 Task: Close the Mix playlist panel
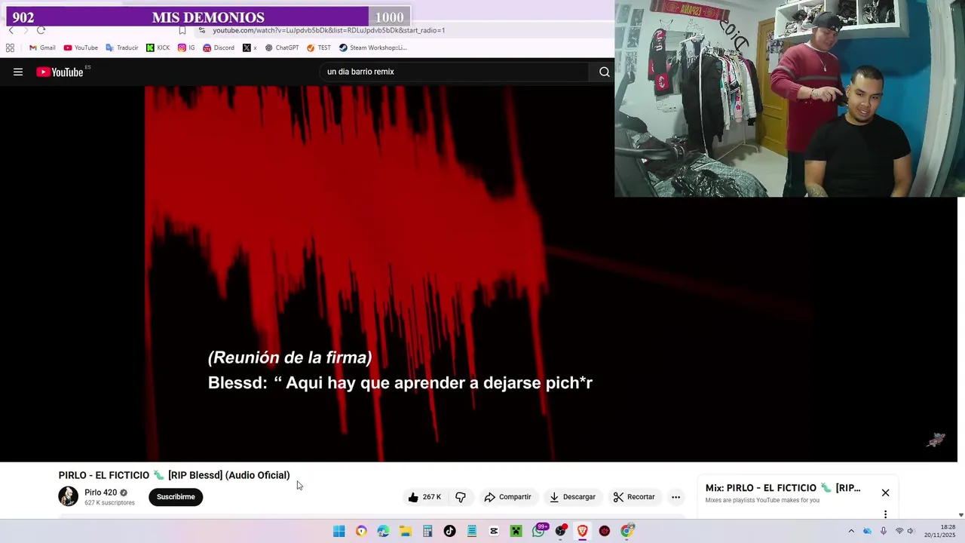point(886,492)
